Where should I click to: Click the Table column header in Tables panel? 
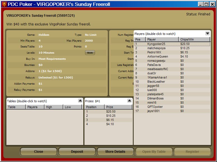pyautogui.click(x=16, y=107)
